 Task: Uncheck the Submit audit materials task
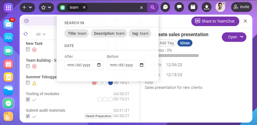pyautogui.click(x=28, y=116)
